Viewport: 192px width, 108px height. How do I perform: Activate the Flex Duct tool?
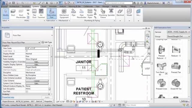34,13
